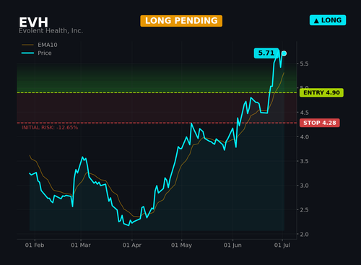Click the ENTRY 4.90 level tag
Viewport: 361px width, 265px height.
321,92
